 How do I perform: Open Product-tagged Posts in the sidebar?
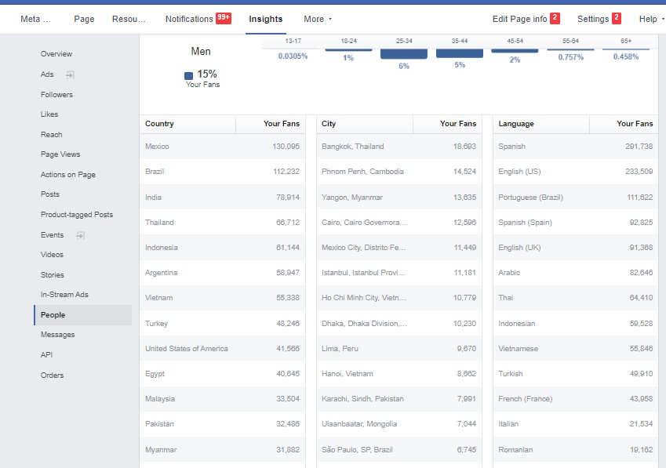coord(77,215)
